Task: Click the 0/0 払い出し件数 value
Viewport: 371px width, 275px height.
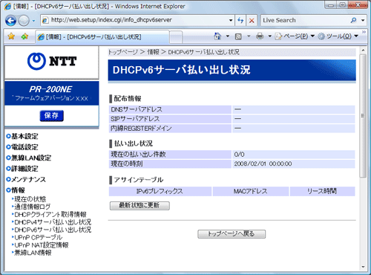Action: point(239,155)
